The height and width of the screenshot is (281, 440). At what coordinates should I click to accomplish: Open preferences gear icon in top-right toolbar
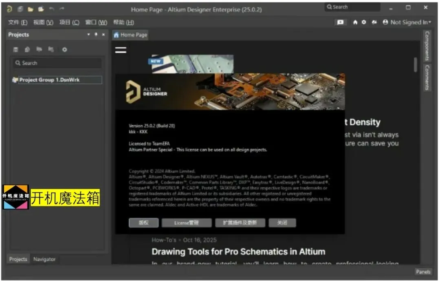364,22
